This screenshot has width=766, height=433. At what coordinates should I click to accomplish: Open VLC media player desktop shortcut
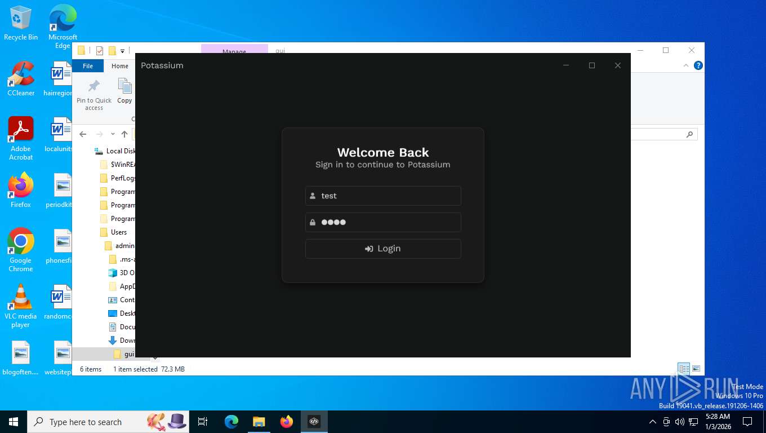click(21, 306)
